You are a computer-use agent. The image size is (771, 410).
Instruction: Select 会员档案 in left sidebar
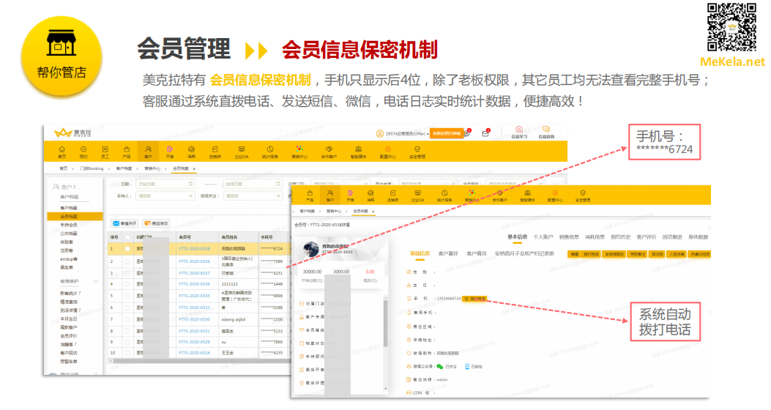(x=75, y=216)
